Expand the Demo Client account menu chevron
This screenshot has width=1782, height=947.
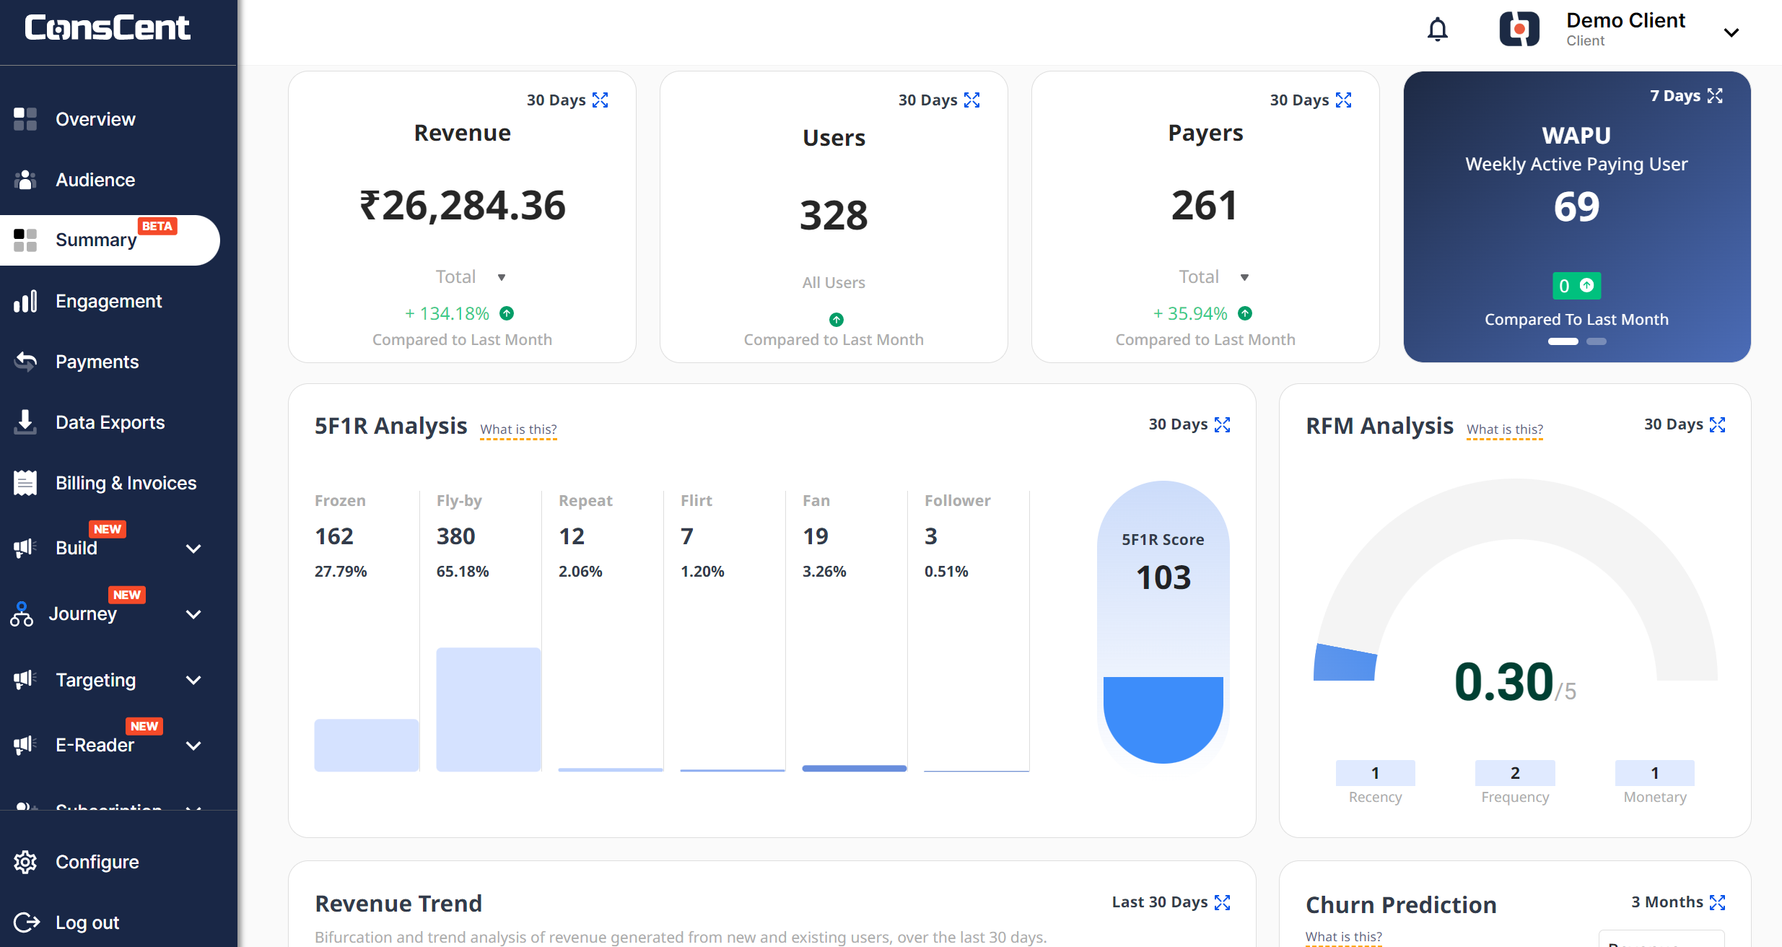(1731, 32)
